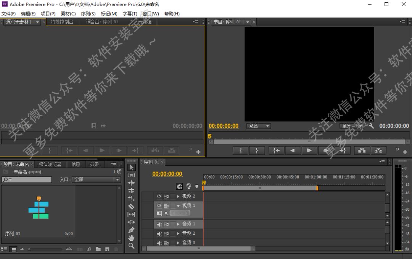This screenshot has height=259, width=412.
Task: Mute the 音频 1 track speaker
Action: tap(159, 224)
